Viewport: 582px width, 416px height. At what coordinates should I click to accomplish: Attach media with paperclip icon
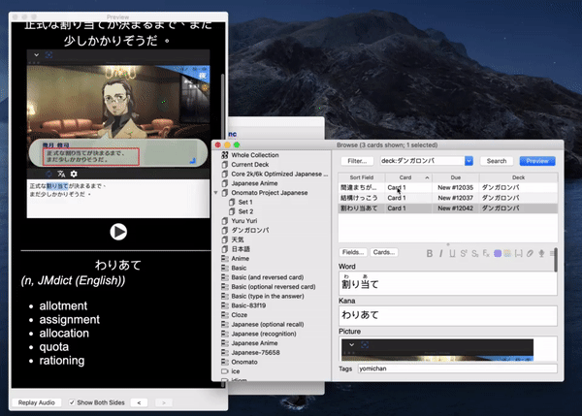tap(530, 253)
